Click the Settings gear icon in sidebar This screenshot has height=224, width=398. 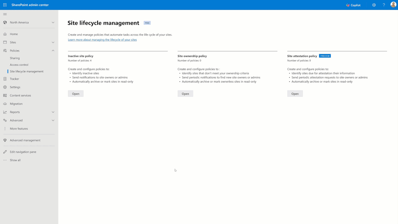(x=5, y=87)
